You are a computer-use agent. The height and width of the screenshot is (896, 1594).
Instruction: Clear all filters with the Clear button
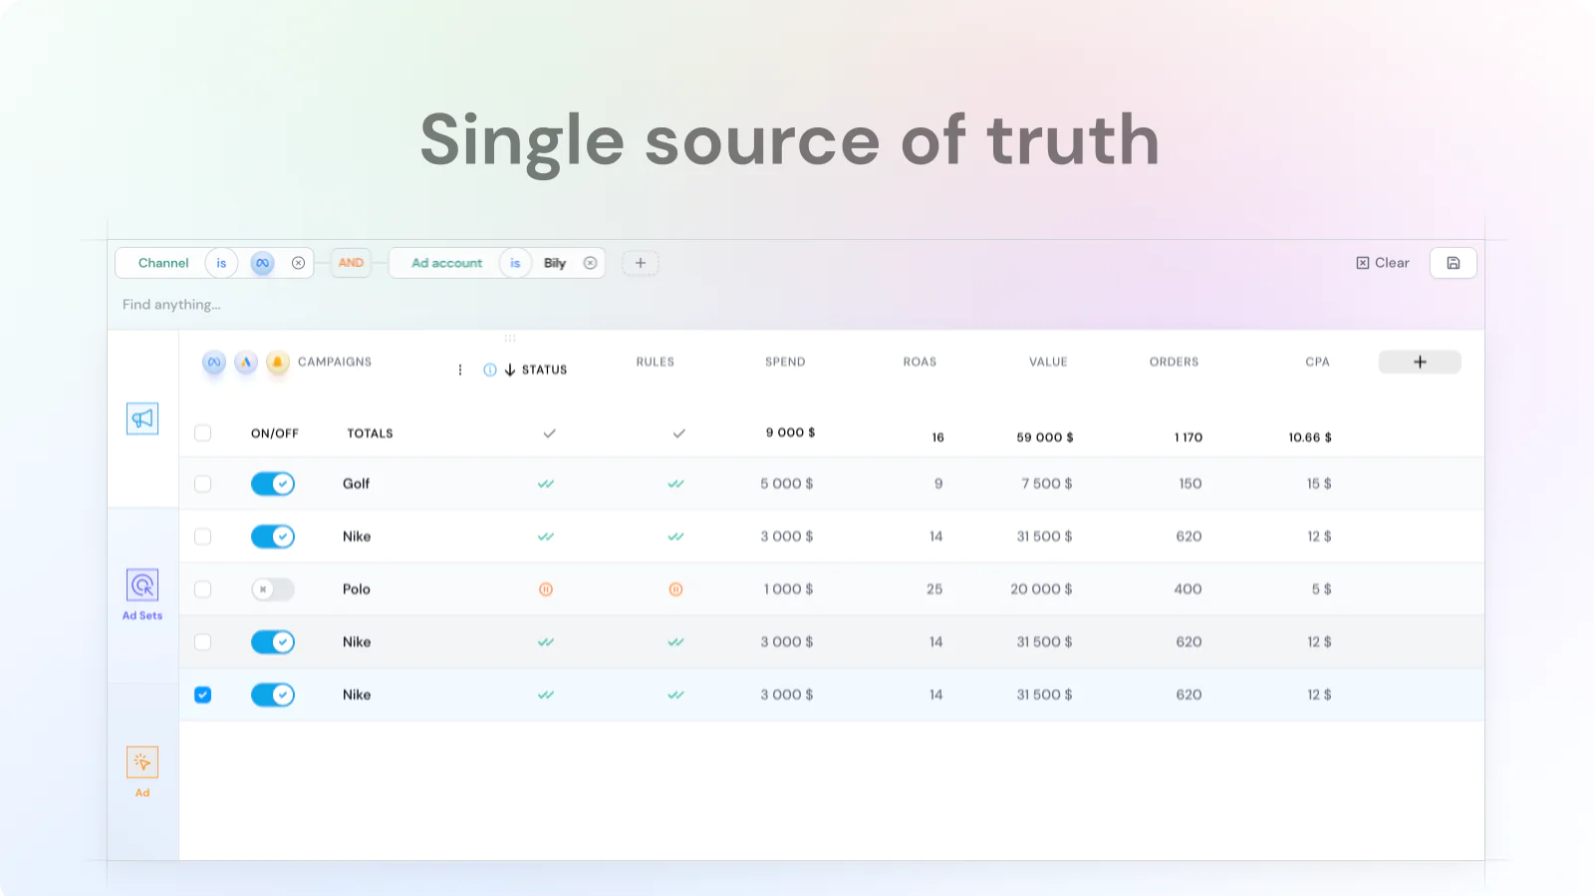[1383, 263]
